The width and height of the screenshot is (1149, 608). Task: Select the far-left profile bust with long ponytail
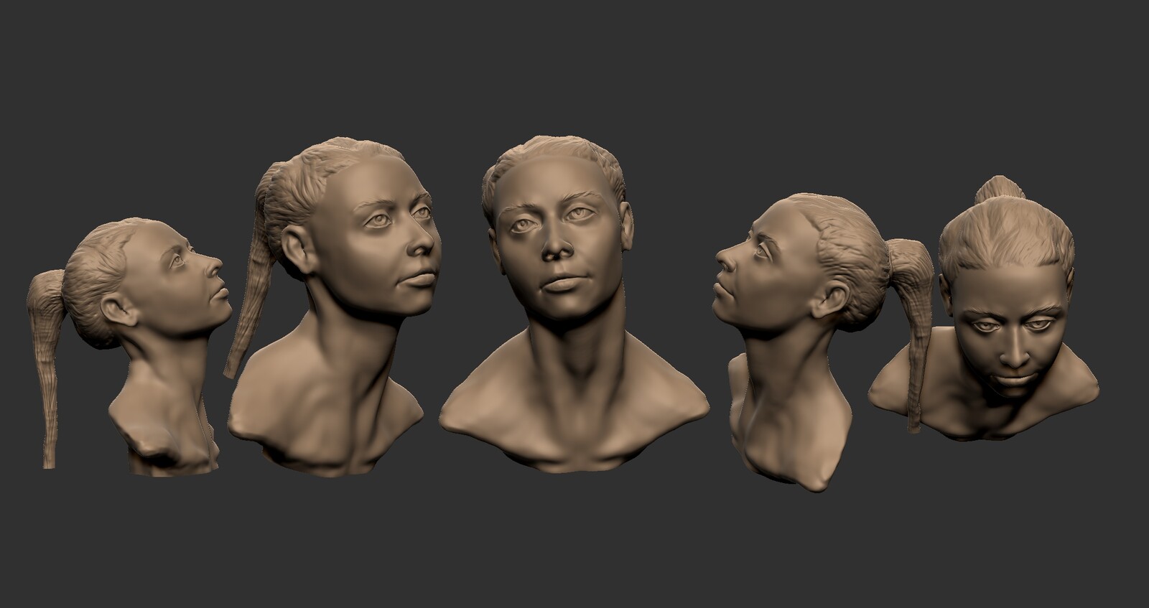(x=130, y=346)
